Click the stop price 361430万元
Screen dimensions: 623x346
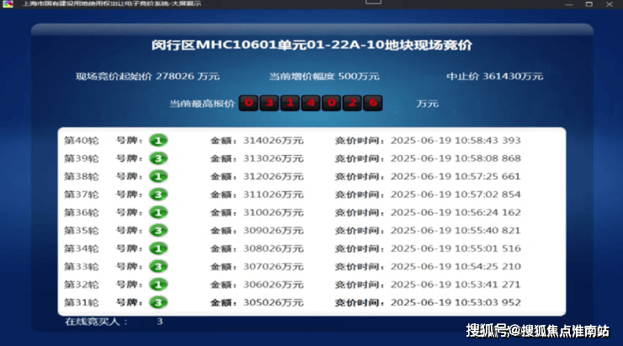pyautogui.click(x=513, y=77)
